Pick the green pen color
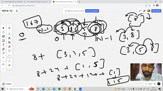 click(x=9, y=65)
